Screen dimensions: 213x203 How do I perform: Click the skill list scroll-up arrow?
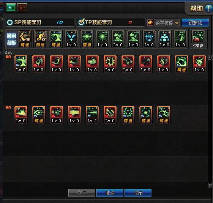210,57
